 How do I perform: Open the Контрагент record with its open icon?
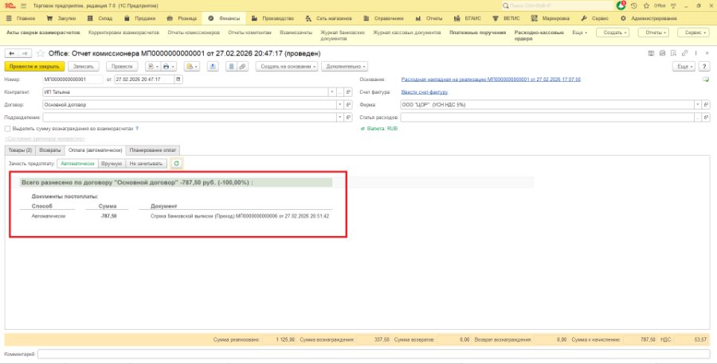(x=348, y=92)
